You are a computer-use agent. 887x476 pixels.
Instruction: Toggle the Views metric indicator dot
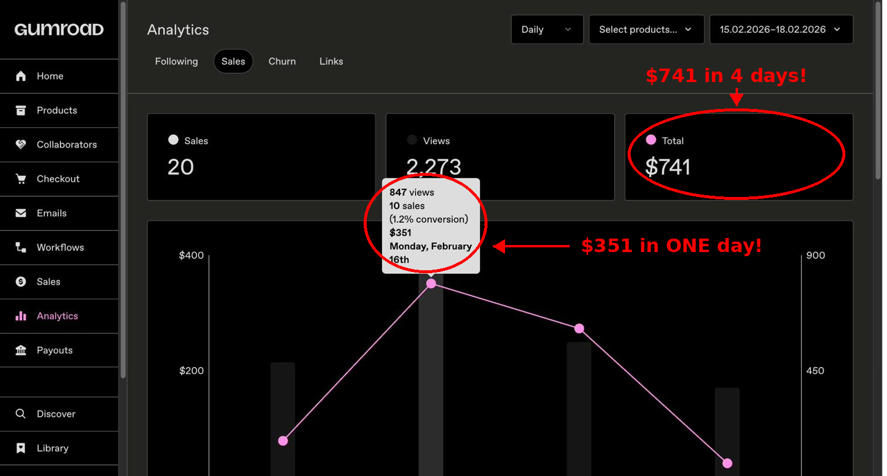[412, 140]
